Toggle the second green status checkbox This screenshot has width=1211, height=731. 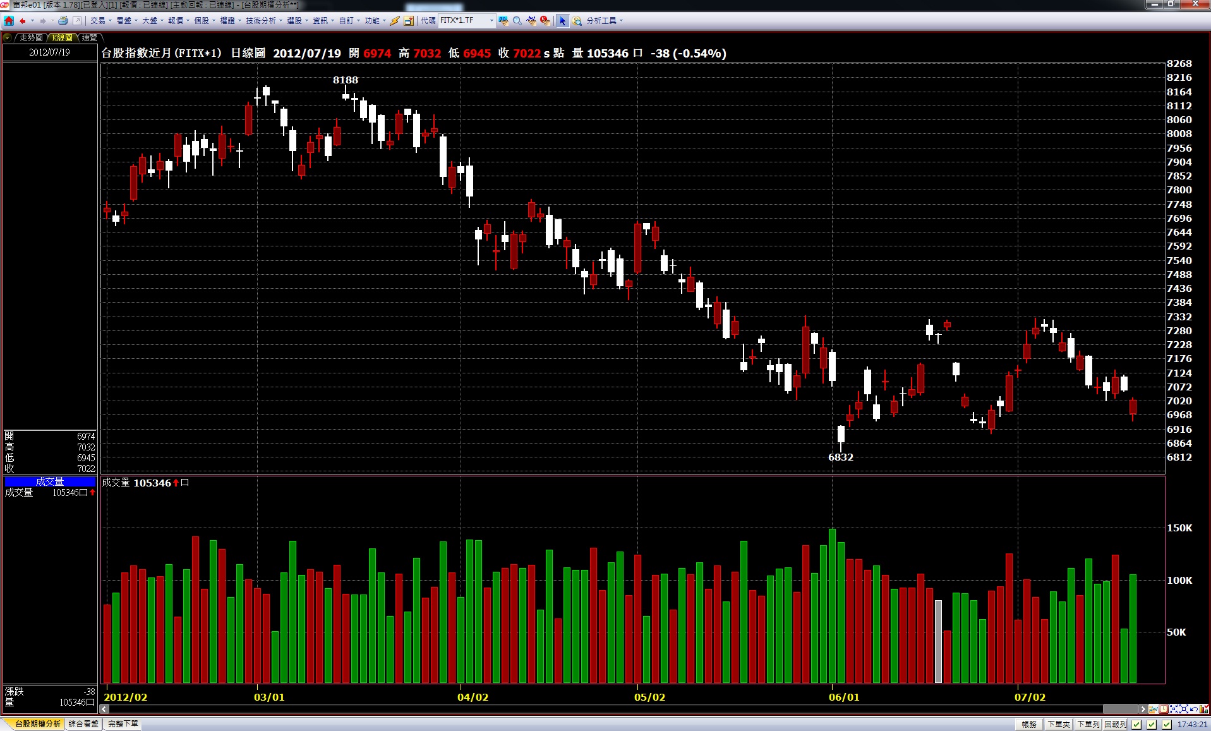(x=1152, y=725)
